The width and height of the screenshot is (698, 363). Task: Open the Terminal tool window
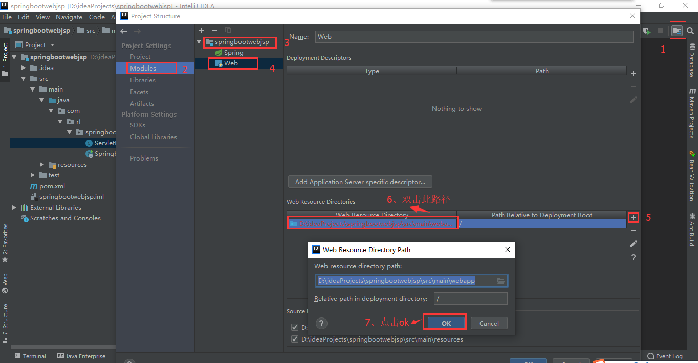(30, 356)
